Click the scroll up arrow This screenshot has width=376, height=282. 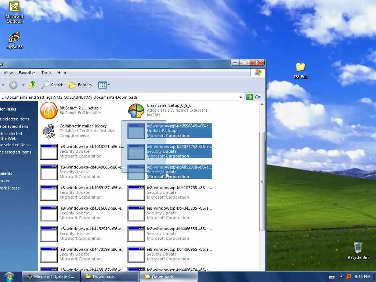pyautogui.click(x=262, y=104)
